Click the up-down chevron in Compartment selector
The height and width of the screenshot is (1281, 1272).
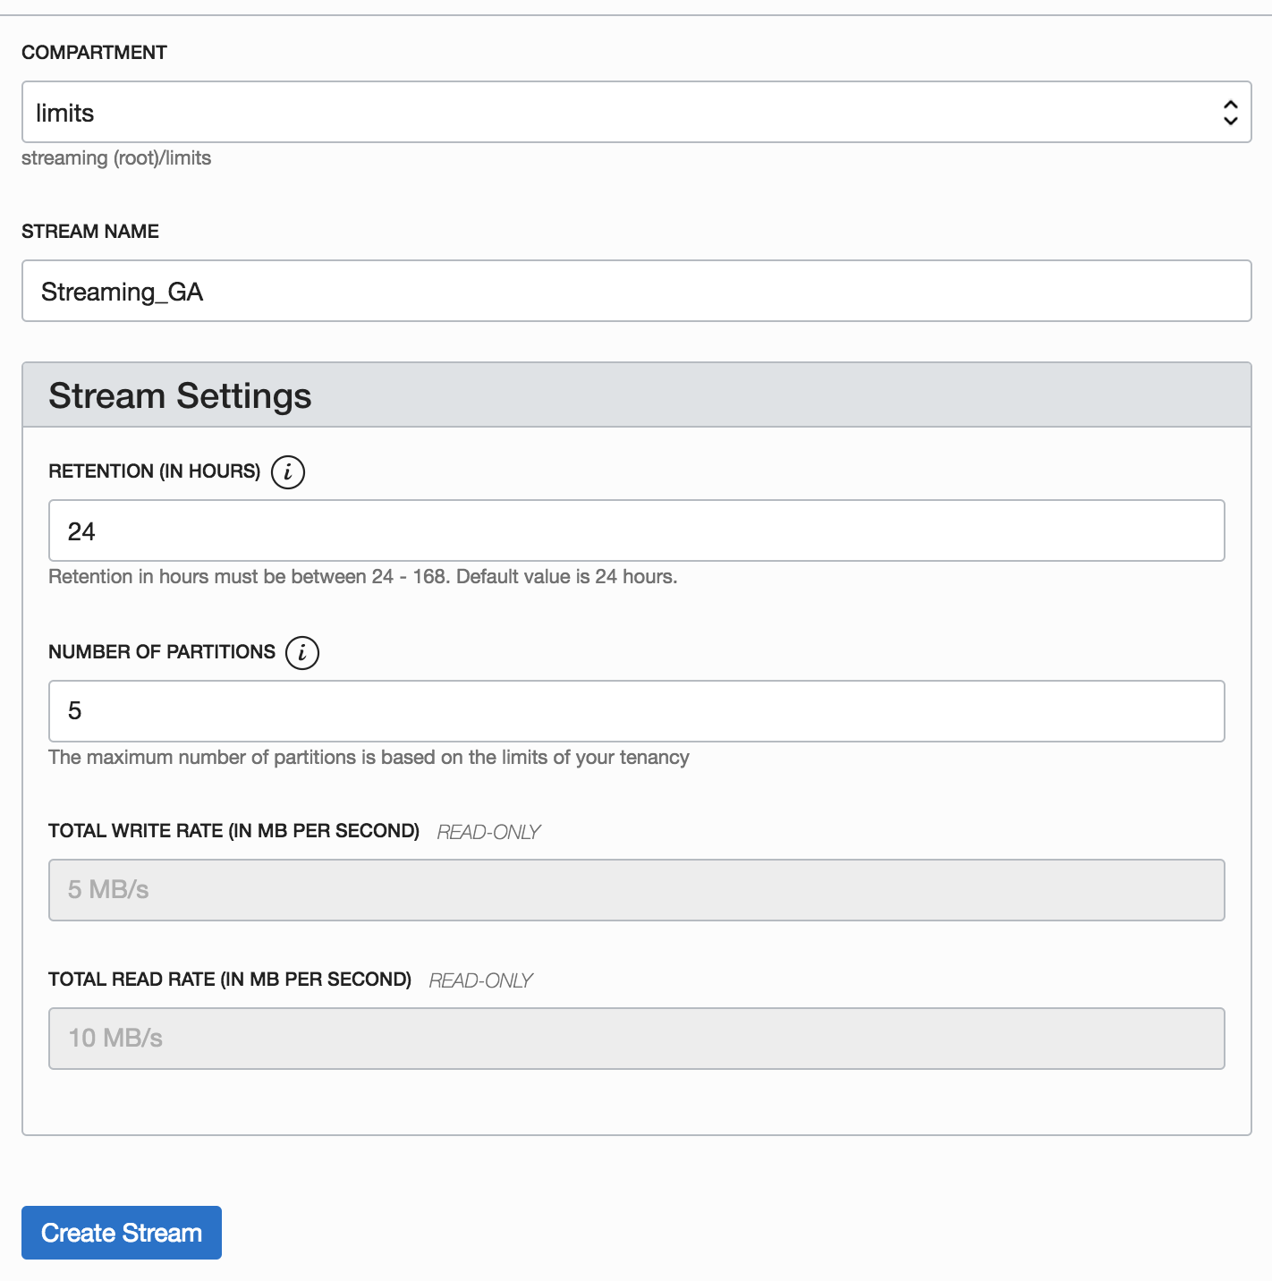tap(1230, 113)
